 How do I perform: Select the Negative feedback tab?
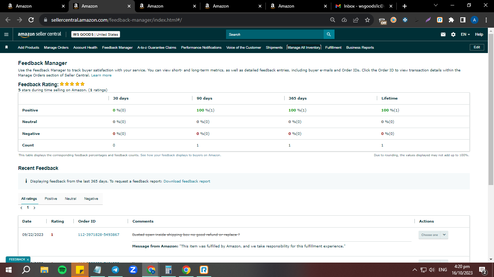click(91, 199)
